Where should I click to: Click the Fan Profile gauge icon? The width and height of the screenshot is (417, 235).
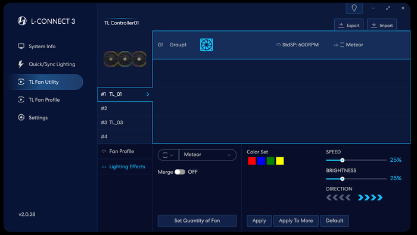[x=104, y=151]
